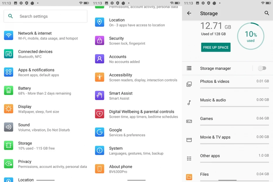
Task: Tap the Games controller icon
Action: 189,121
